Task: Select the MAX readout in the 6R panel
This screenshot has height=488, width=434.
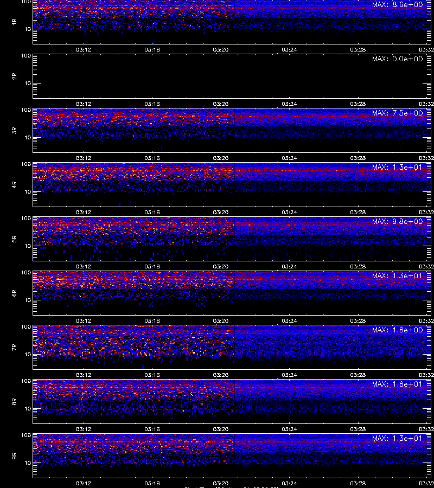Action: tap(397, 276)
